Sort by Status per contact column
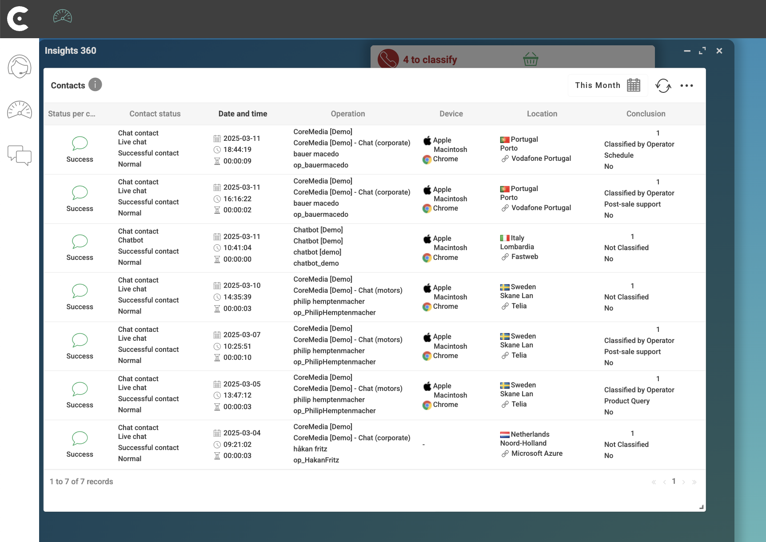Viewport: 766px width, 542px height. (72, 114)
